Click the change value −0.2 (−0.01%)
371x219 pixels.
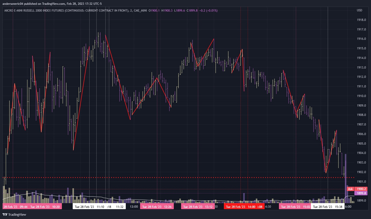click(x=208, y=11)
